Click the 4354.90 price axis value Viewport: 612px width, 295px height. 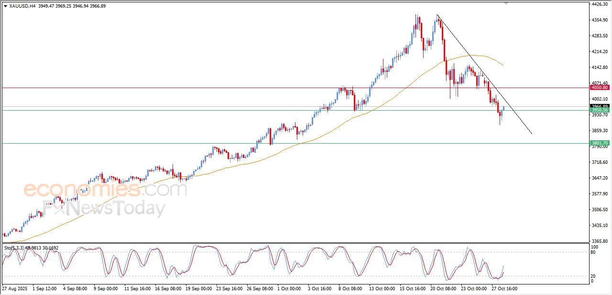tap(599, 20)
